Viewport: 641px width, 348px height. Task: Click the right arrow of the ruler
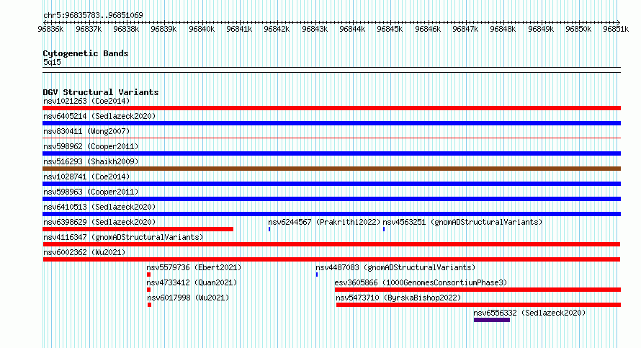pyautogui.click(x=619, y=22)
